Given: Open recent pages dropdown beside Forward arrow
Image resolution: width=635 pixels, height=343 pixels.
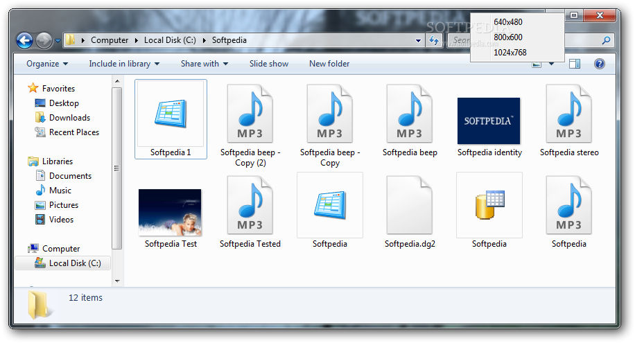Looking at the screenshot, I should point(58,40).
